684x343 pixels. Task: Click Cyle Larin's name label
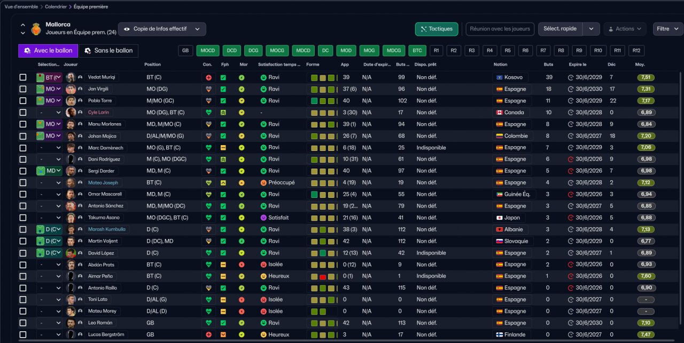pyautogui.click(x=98, y=113)
